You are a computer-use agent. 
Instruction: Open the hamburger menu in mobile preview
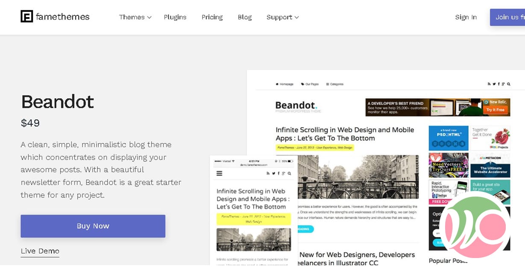point(220,173)
